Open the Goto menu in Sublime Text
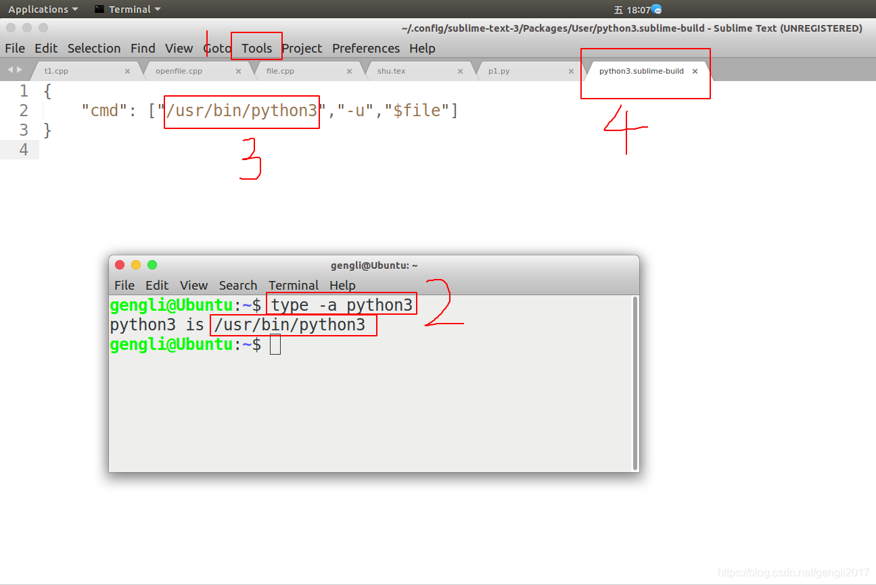 [217, 48]
